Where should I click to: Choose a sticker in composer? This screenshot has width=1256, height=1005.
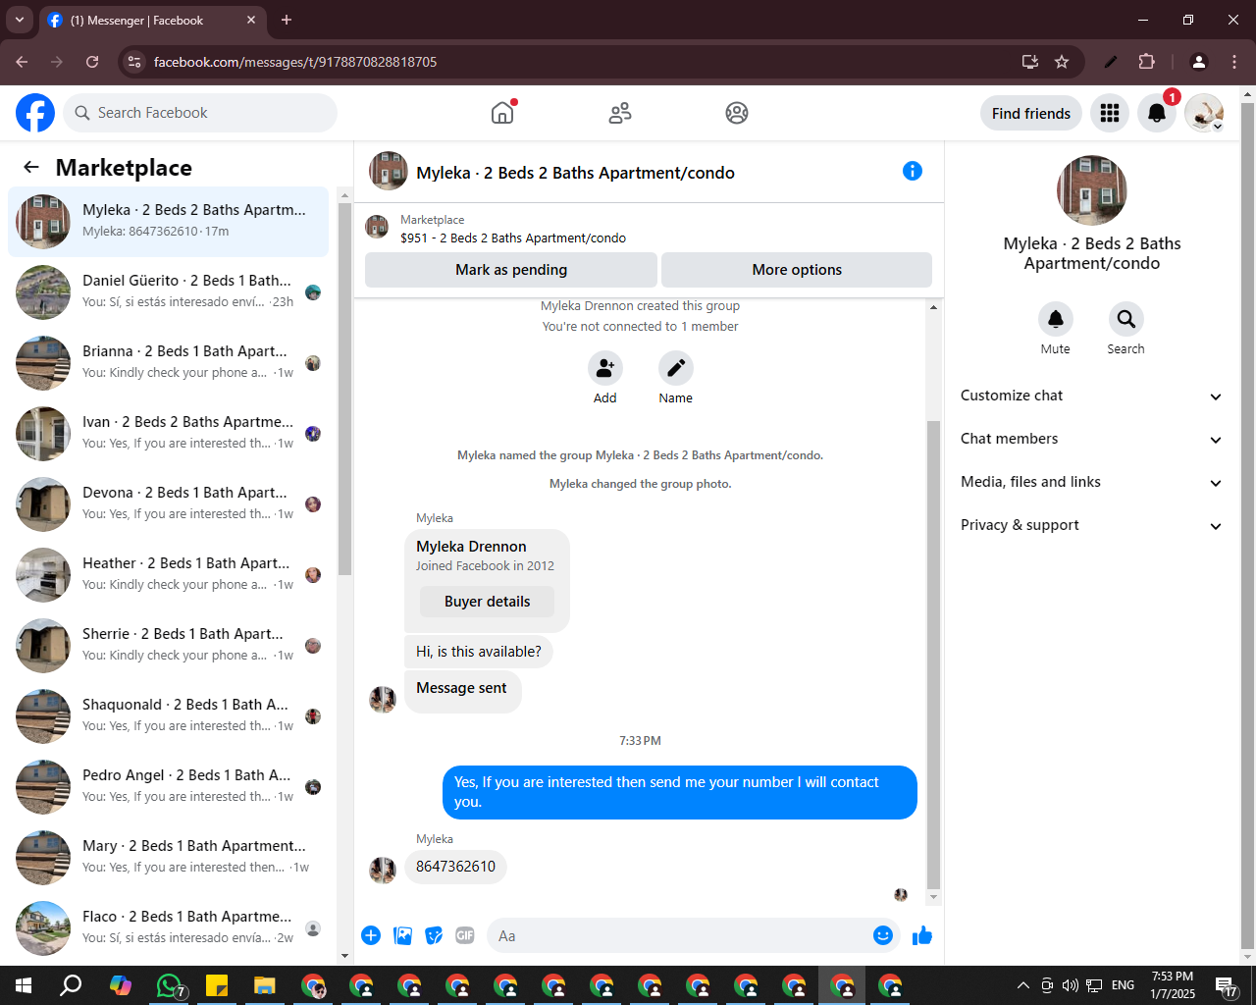click(x=434, y=935)
